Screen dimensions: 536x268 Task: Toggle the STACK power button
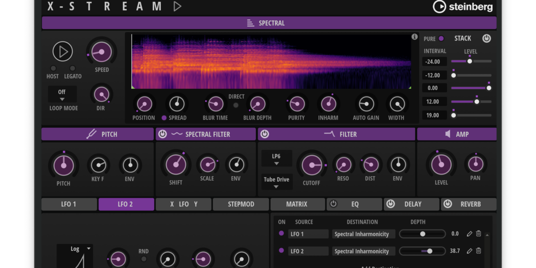coord(487,39)
